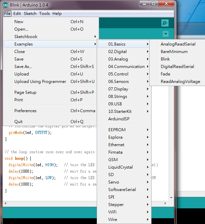Image resolution: width=205 pixels, height=224 pixels.
Task: Expand the SoftwareSerial library examples
Action: (124, 190)
